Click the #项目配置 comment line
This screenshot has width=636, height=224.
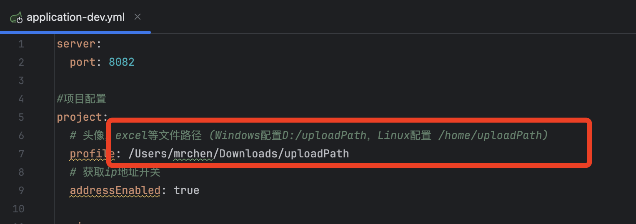tap(82, 99)
